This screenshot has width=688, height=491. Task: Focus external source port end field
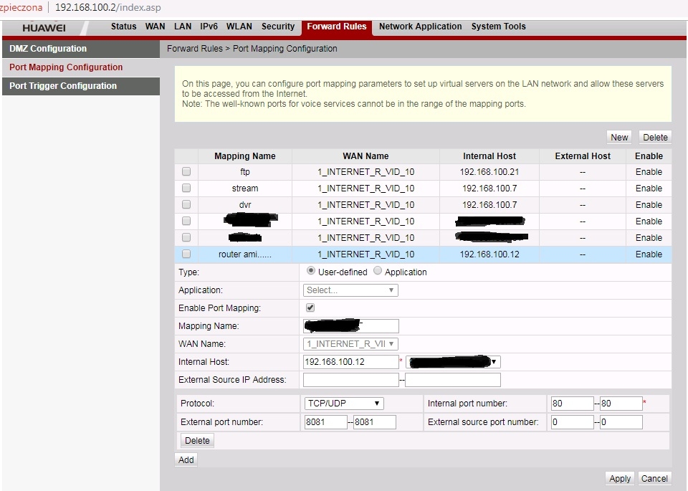pyautogui.click(x=621, y=422)
